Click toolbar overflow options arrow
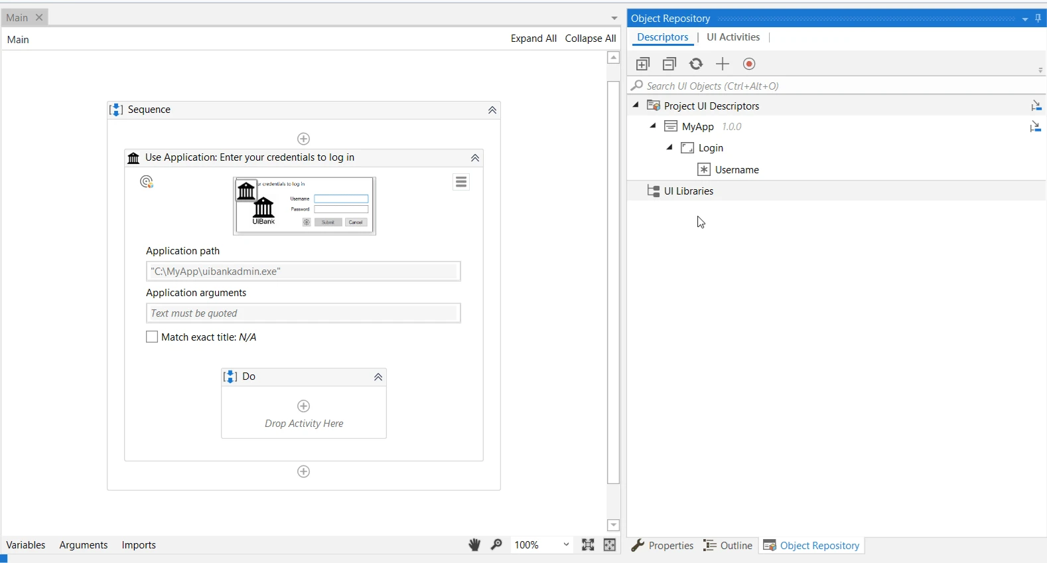Image resolution: width=1047 pixels, height=563 pixels. (x=1040, y=70)
